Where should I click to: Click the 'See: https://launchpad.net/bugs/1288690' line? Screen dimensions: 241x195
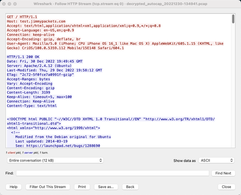click(58, 146)
